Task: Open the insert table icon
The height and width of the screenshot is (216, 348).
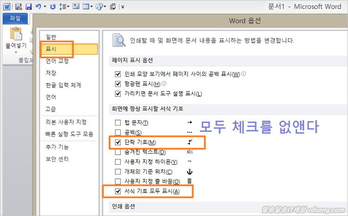Action: click(x=85, y=6)
